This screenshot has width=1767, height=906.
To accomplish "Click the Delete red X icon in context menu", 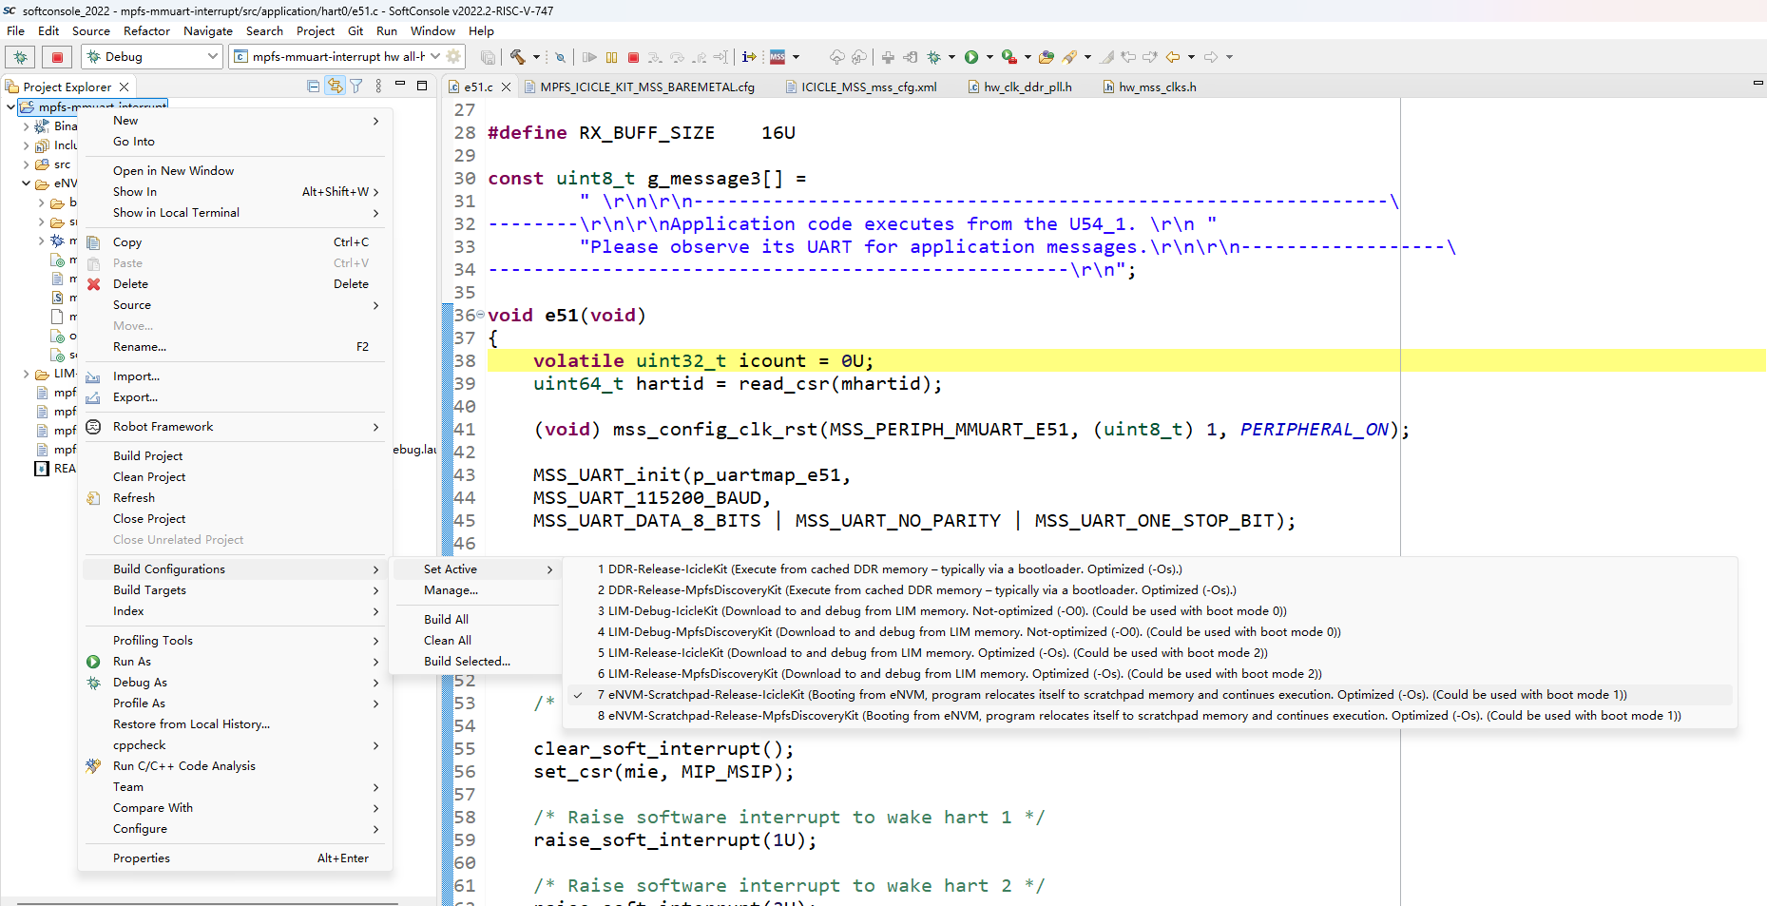I will coord(93,284).
